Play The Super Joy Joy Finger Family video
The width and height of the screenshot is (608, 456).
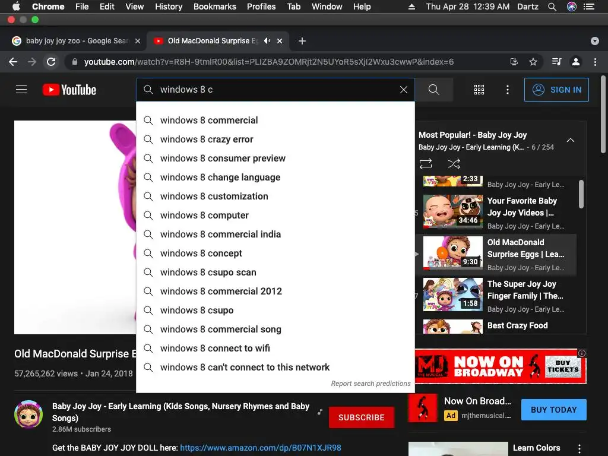click(x=453, y=294)
